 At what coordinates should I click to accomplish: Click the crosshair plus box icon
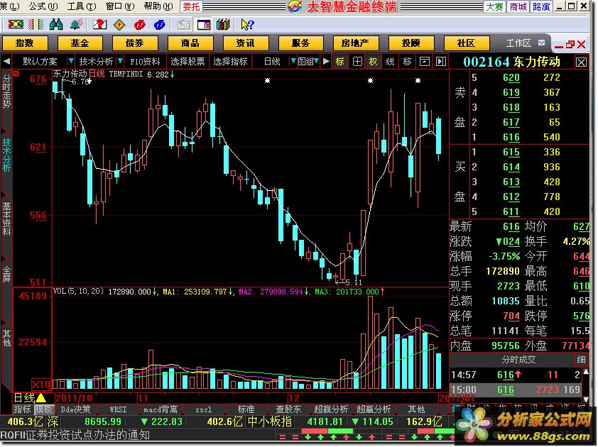(357, 61)
